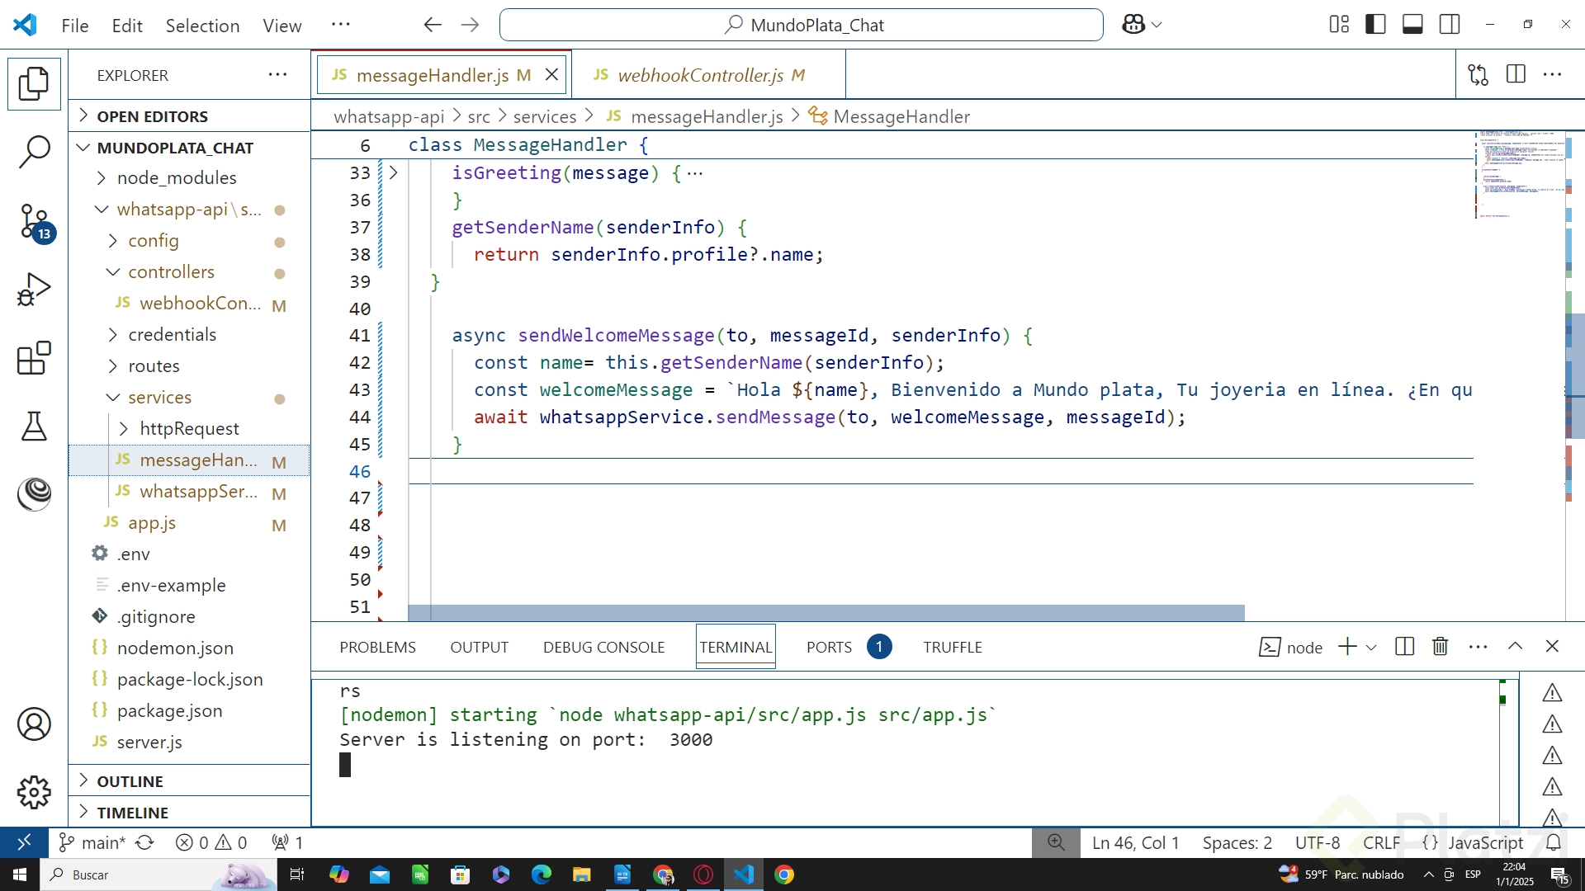Open the Search view in activity bar

34,152
